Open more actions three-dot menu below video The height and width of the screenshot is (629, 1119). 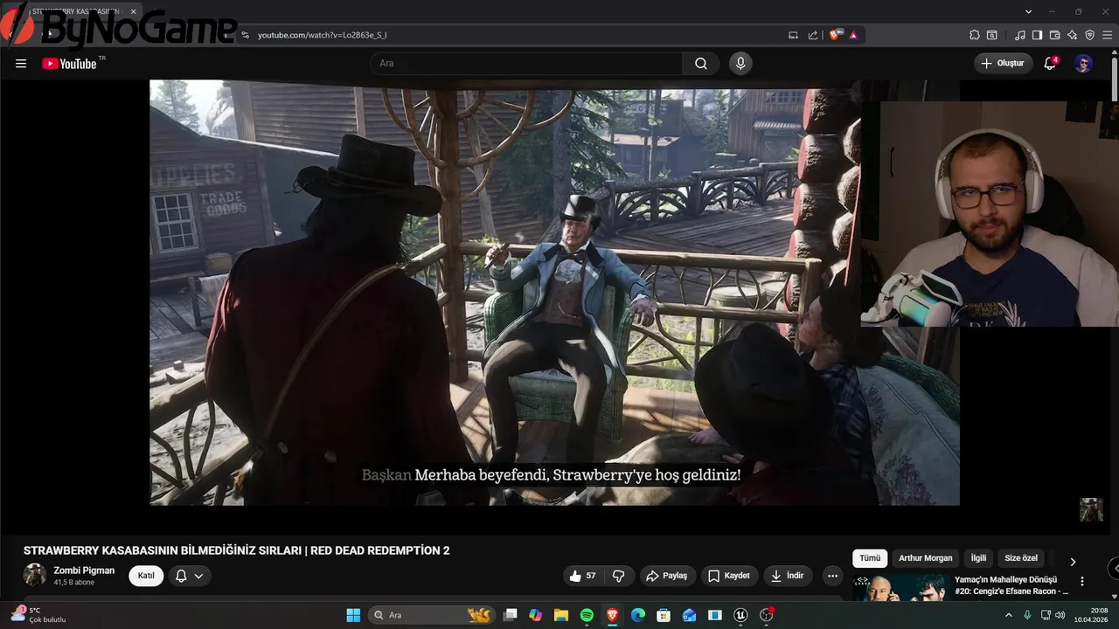832,576
